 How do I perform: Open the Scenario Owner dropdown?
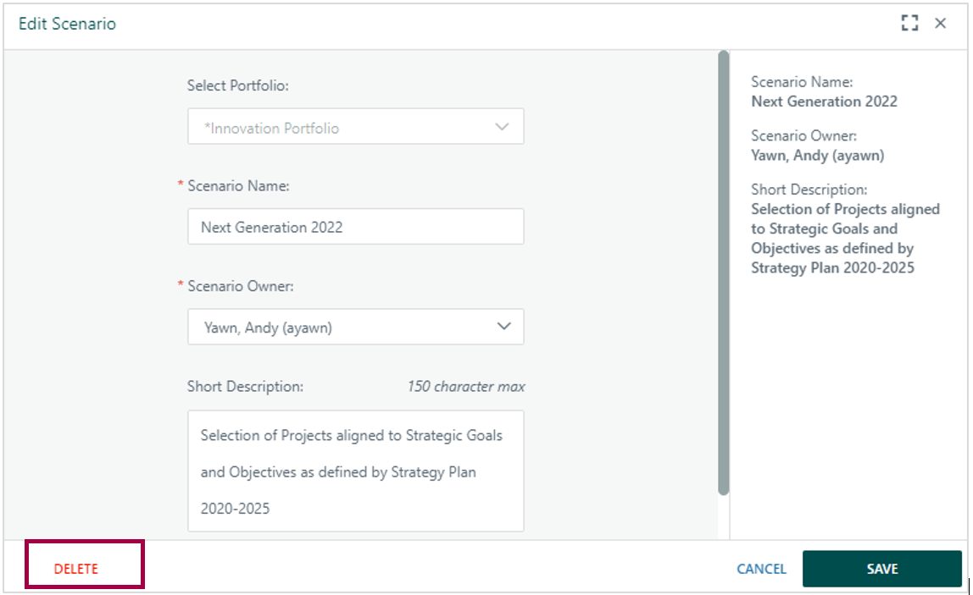click(356, 327)
